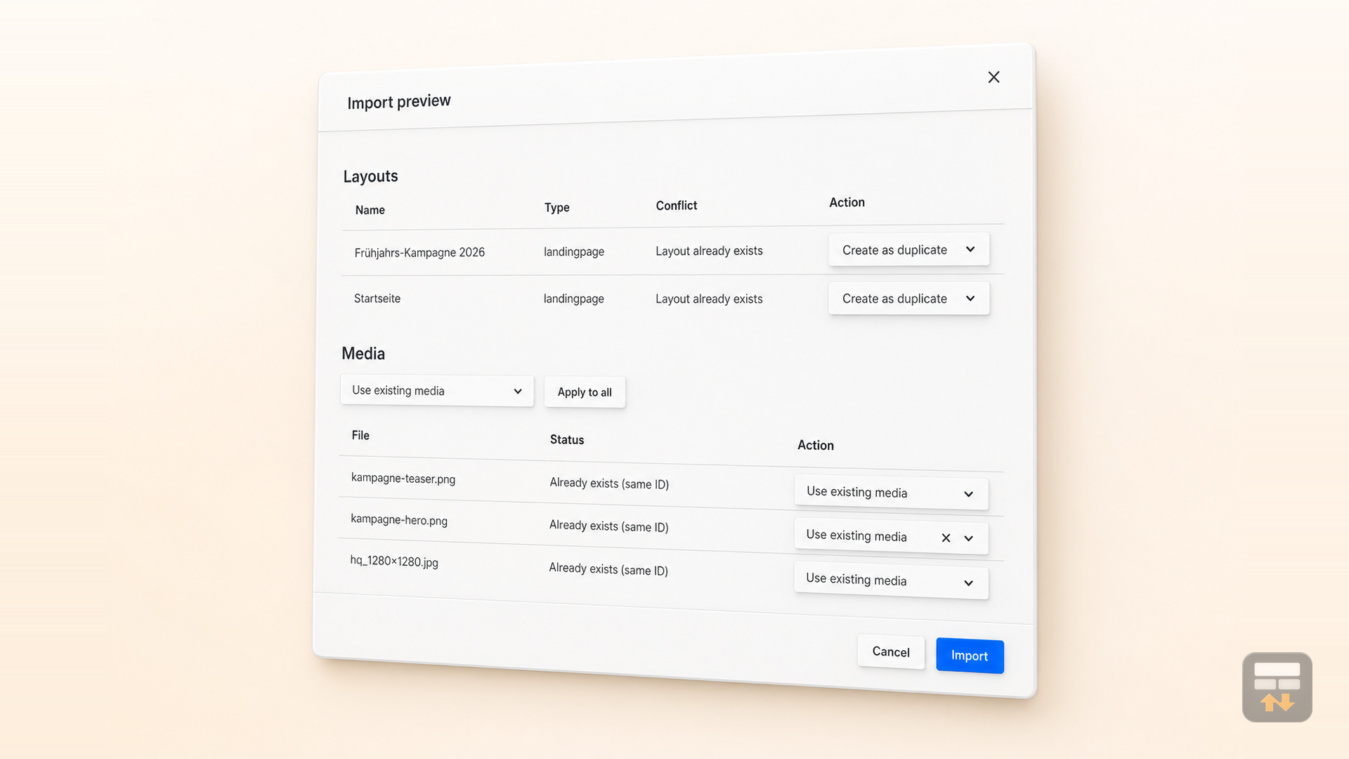Click the Apply to all button

coord(585,392)
